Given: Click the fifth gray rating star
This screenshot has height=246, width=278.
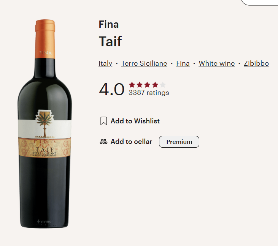Looking at the screenshot, I should [x=162, y=85].
